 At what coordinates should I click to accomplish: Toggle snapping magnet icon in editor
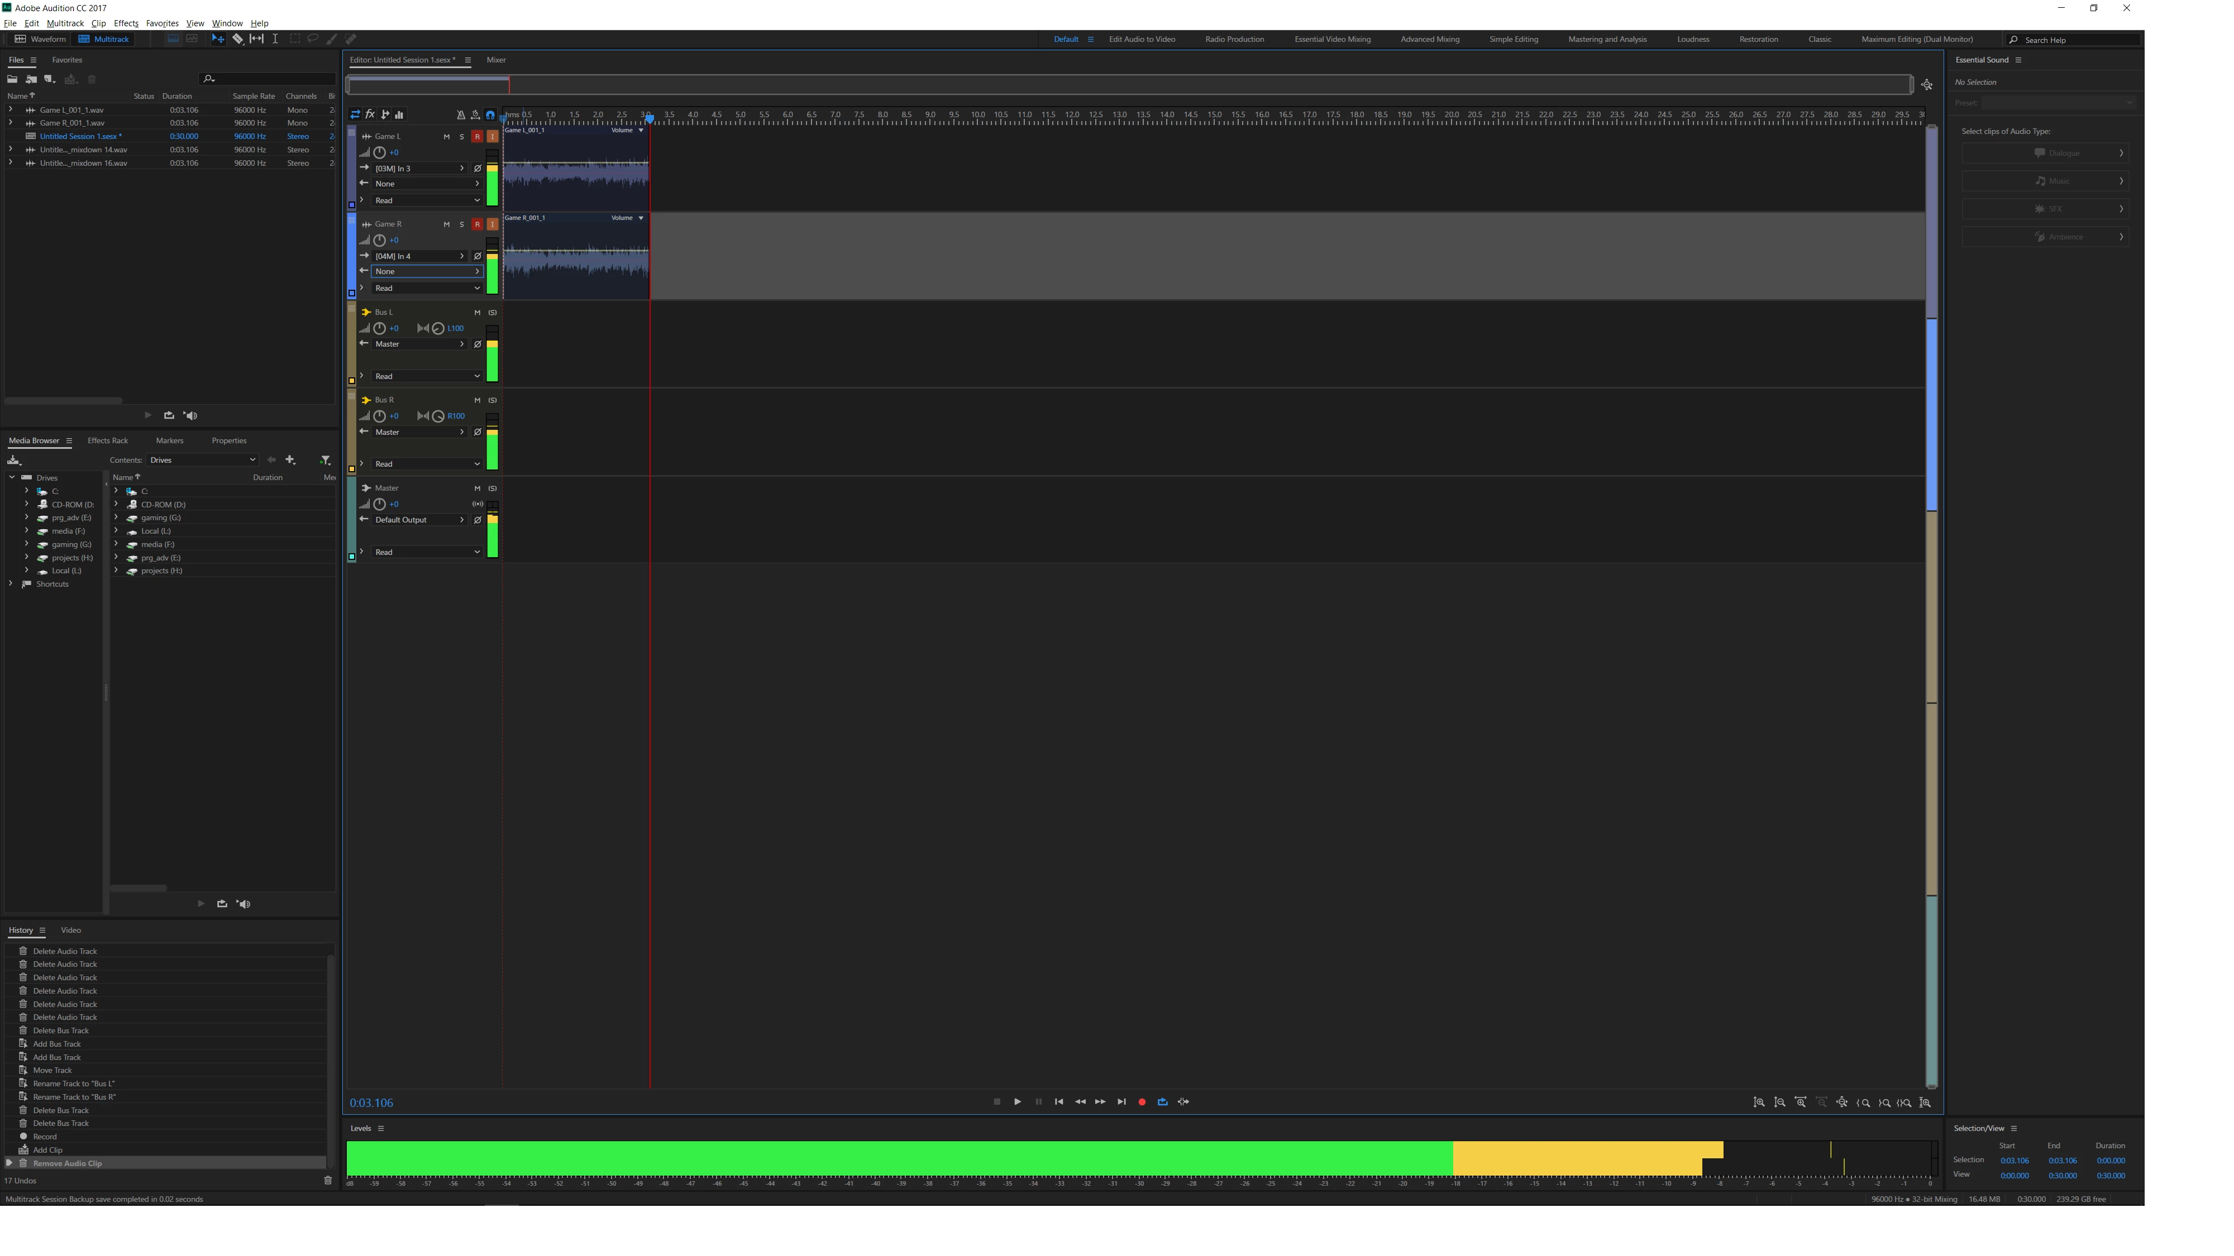click(x=490, y=114)
